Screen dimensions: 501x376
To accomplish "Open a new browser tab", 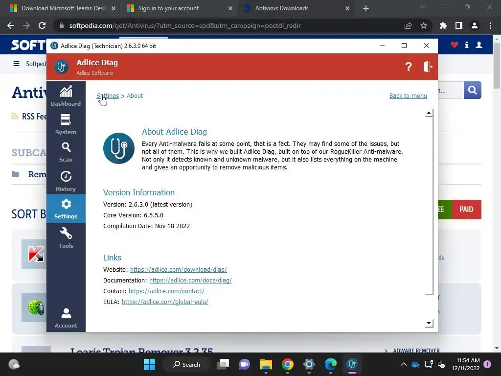I will 366,8.
